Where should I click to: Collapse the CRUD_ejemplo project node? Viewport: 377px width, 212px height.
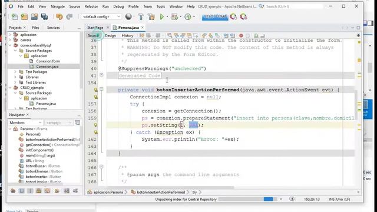10,88
